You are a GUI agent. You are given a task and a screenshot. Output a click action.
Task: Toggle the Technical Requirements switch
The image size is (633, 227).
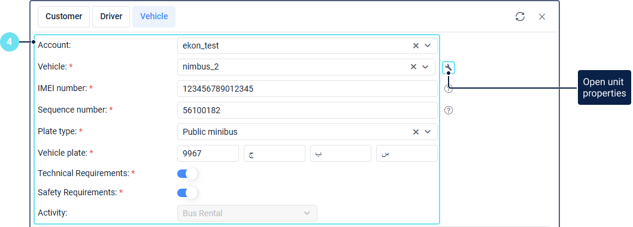click(187, 174)
